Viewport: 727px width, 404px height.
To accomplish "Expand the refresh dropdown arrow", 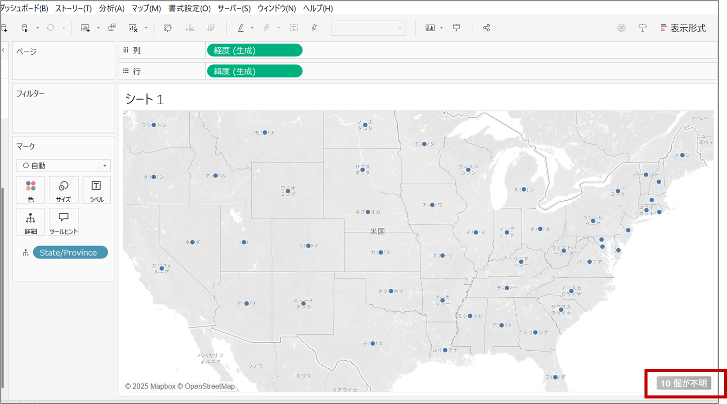I will click(64, 28).
